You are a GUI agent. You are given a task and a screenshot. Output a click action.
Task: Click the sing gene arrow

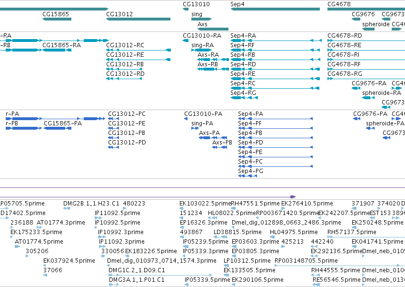pyautogui.click(x=201, y=19)
